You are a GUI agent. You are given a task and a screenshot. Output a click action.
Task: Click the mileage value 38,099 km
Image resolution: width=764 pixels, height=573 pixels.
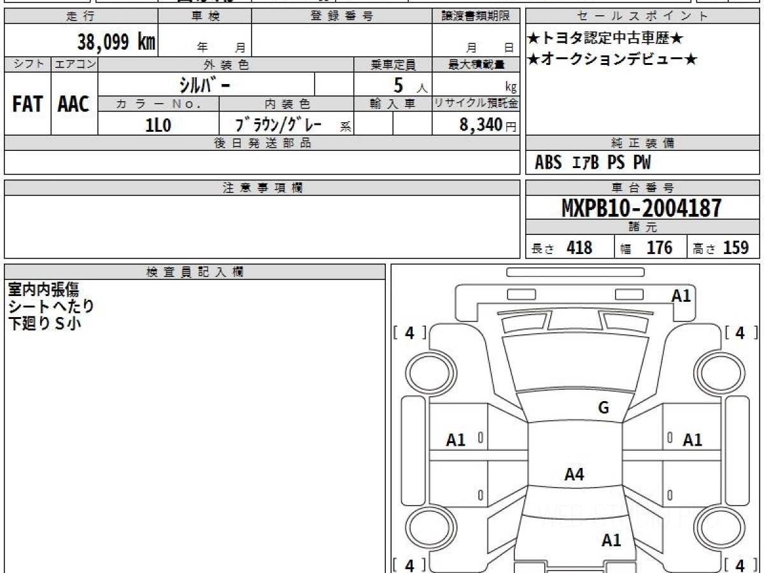[x=117, y=41]
